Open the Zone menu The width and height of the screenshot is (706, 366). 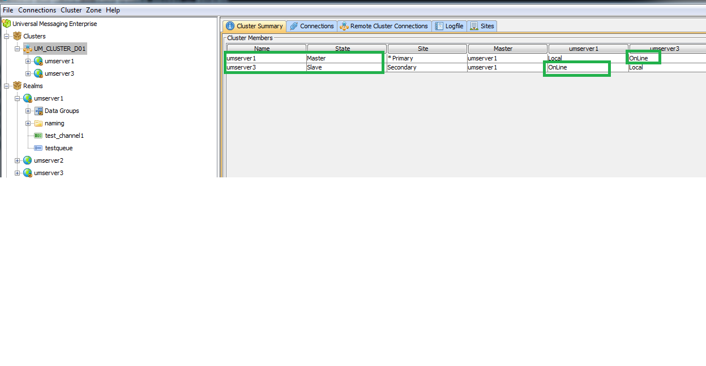click(93, 10)
